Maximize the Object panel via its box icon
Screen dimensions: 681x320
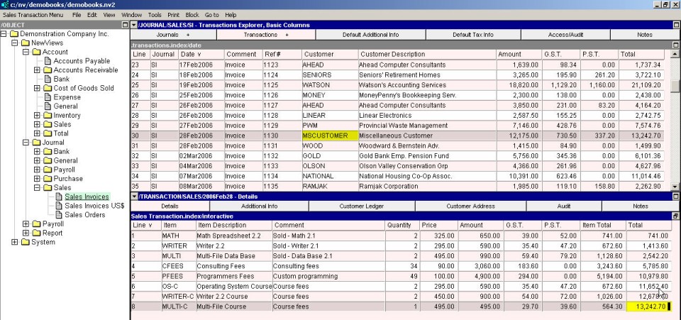[x=123, y=25]
